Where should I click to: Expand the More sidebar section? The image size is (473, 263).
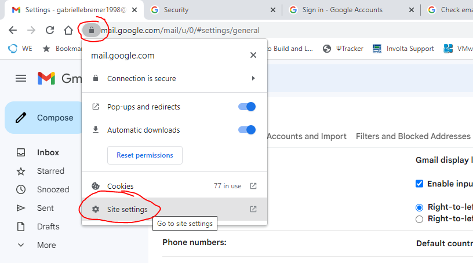(46, 245)
